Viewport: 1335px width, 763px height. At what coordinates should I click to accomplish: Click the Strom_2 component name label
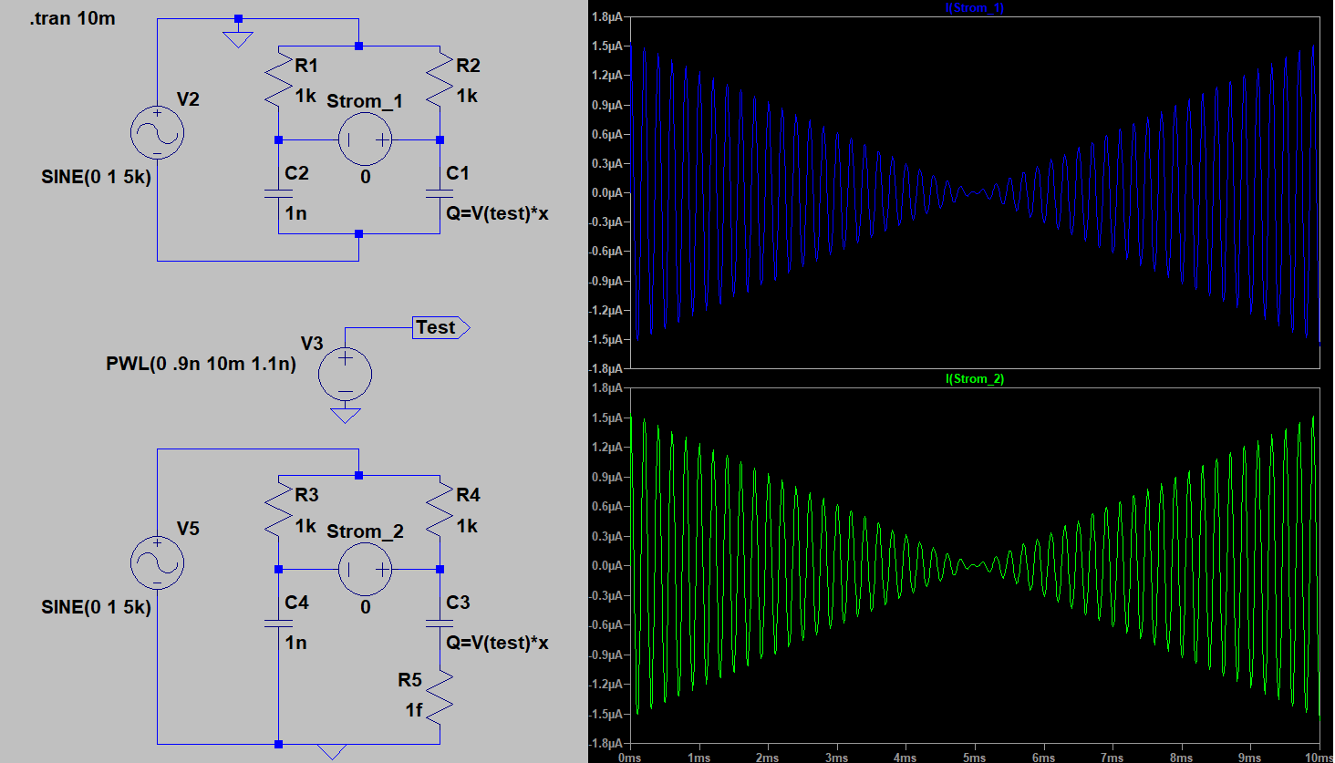[365, 531]
